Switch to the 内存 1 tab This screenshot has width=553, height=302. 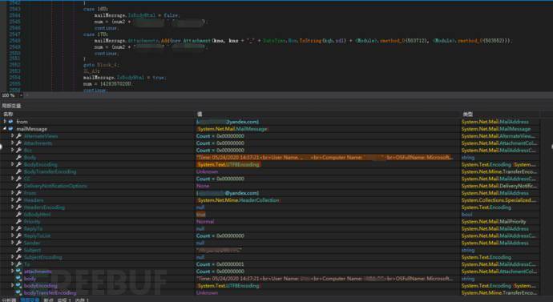pyautogui.click(x=82, y=300)
